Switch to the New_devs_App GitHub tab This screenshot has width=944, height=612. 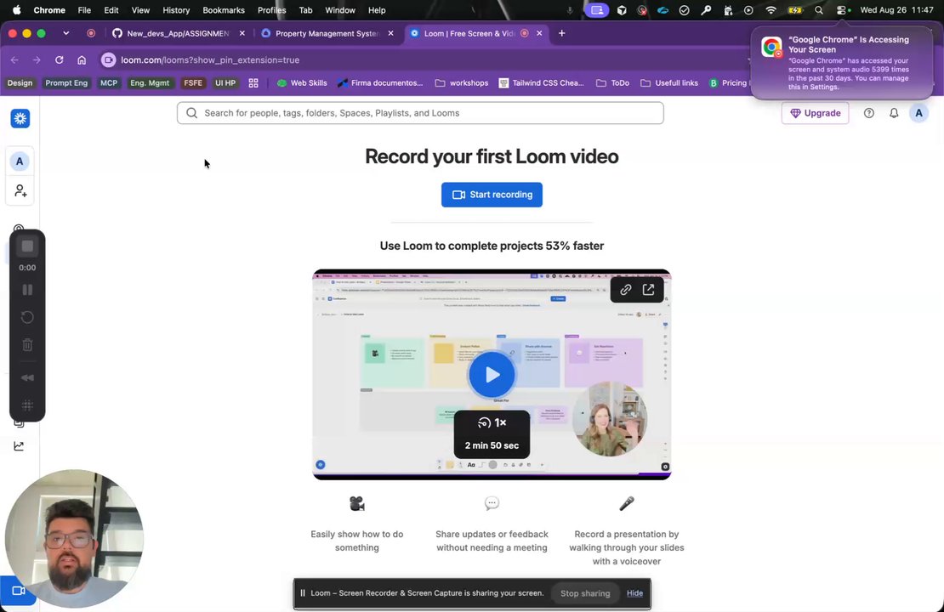pos(179,33)
